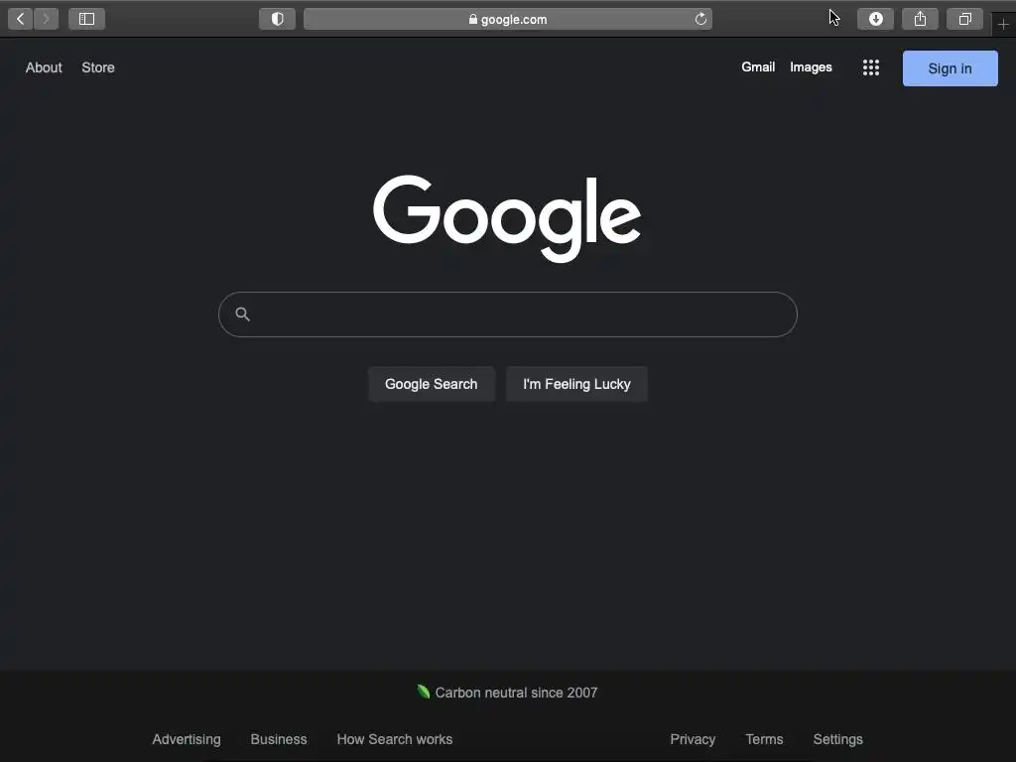The width and height of the screenshot is (1016, 762).
Task: Open the Business footer link
Action: [x=279, y=739]
